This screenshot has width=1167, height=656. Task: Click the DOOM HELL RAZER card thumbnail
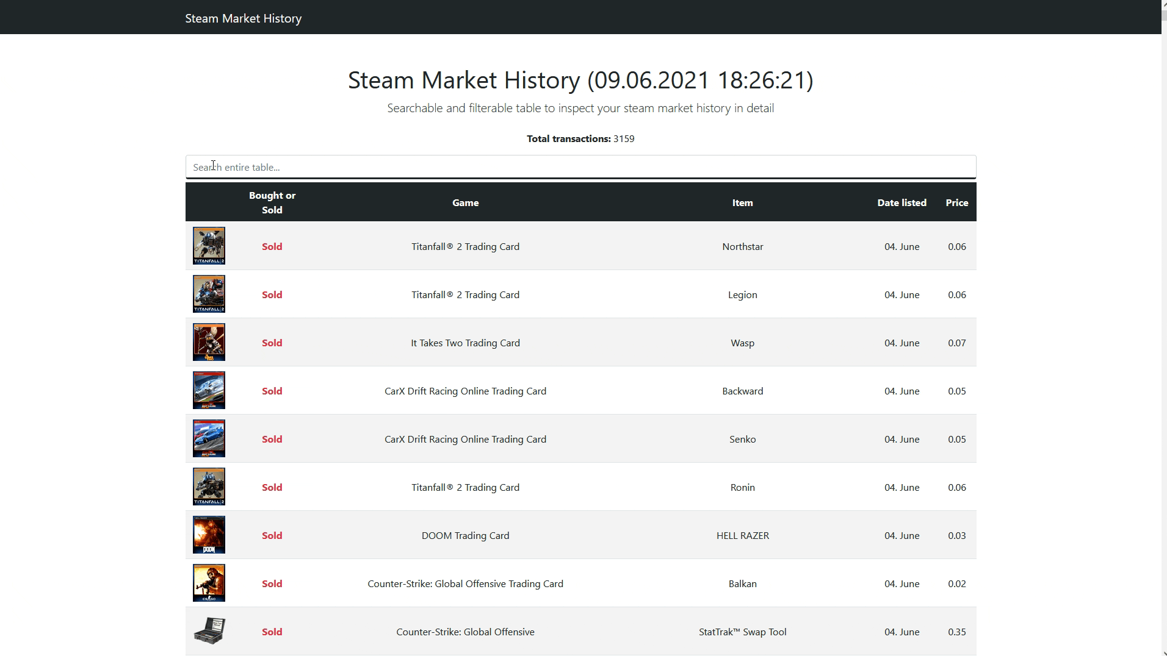coord(209,535)
